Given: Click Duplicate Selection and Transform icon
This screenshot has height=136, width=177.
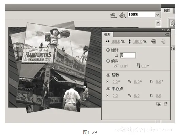Looking at the screenshot, I should tap(159, 104).
